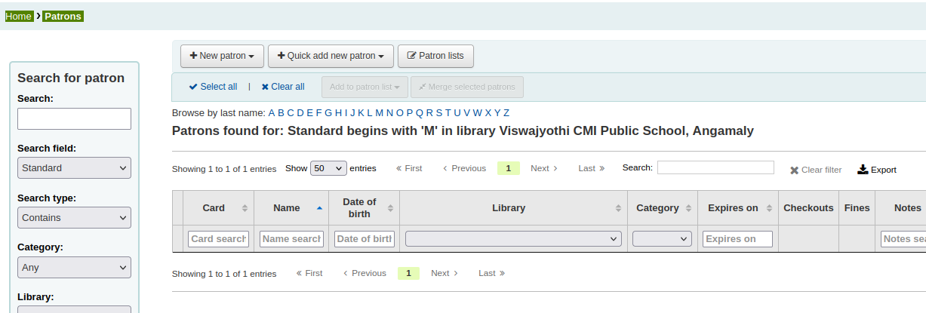Screen dimensions: 926x313
Task: Browse last names starting with M
Action: point(380,113)
